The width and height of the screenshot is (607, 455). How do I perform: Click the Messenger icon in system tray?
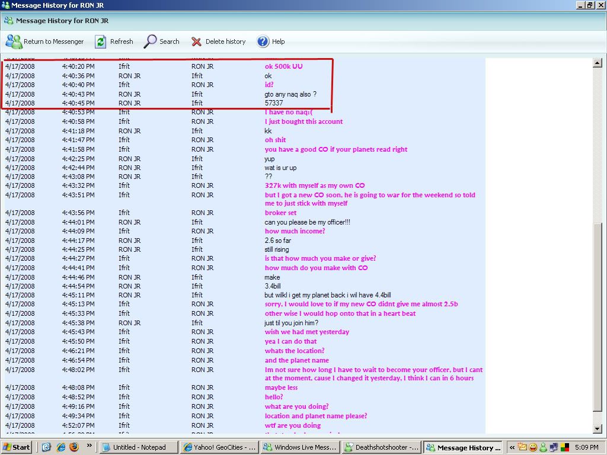point(543,447)
